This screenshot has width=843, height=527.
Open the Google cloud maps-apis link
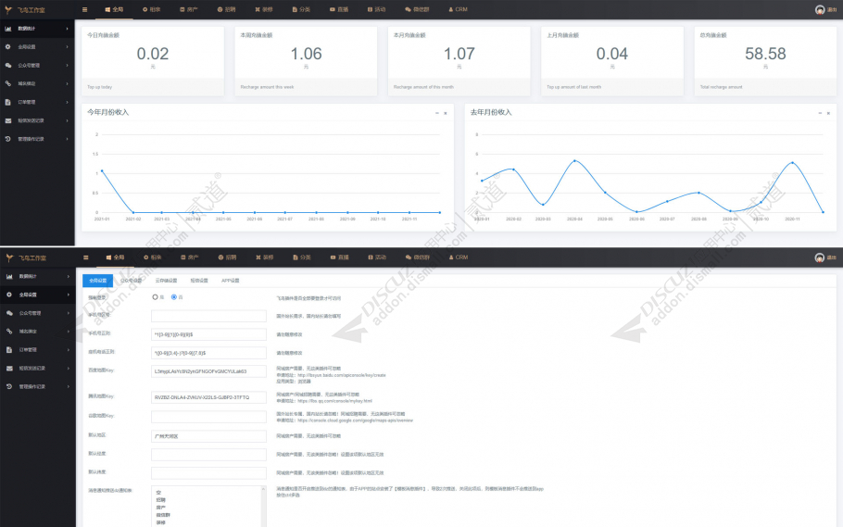[356, 420]
